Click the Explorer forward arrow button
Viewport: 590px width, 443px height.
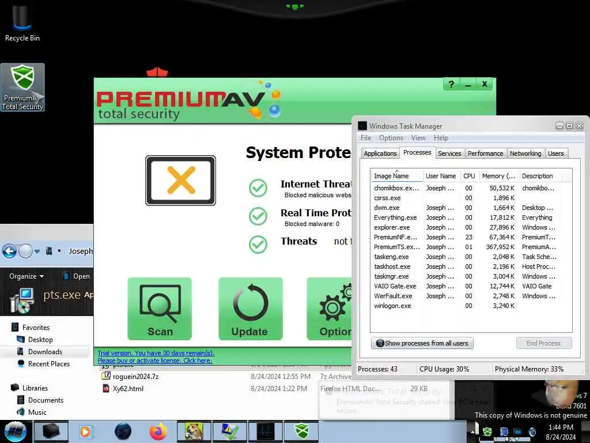pos(25,251)
